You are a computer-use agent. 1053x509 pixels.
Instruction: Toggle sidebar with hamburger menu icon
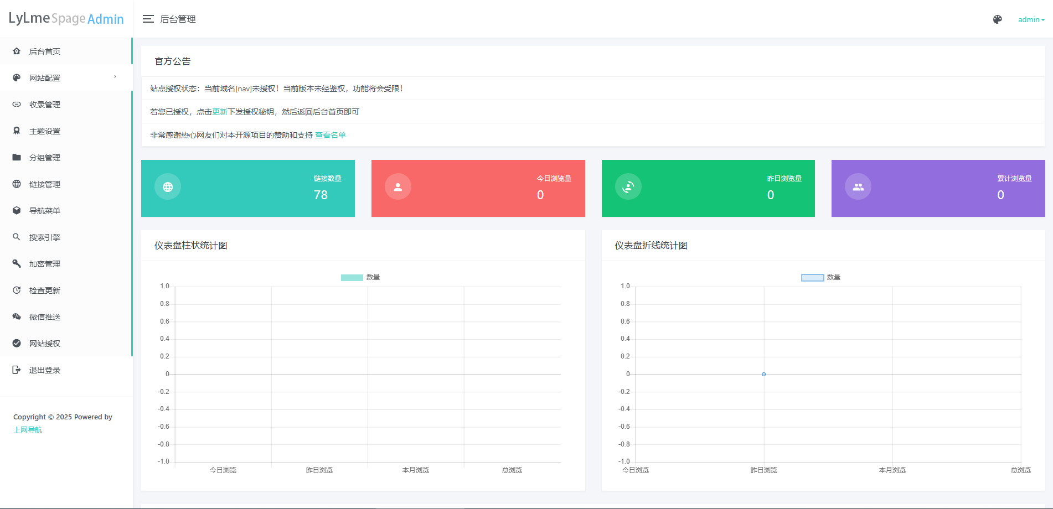tap(148, 18)
